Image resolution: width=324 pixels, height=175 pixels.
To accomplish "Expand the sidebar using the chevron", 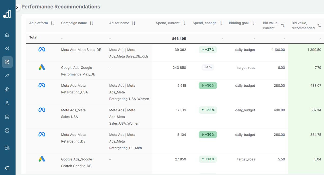I will pos(17,7).
